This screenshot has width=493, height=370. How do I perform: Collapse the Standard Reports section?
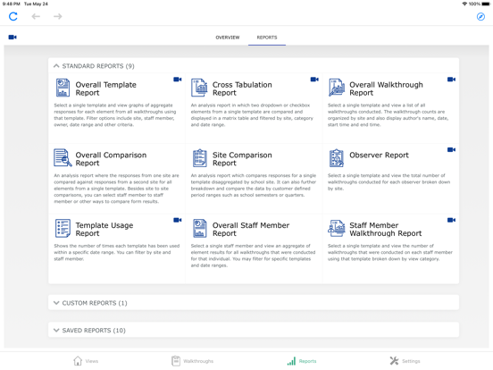[56, 66]
